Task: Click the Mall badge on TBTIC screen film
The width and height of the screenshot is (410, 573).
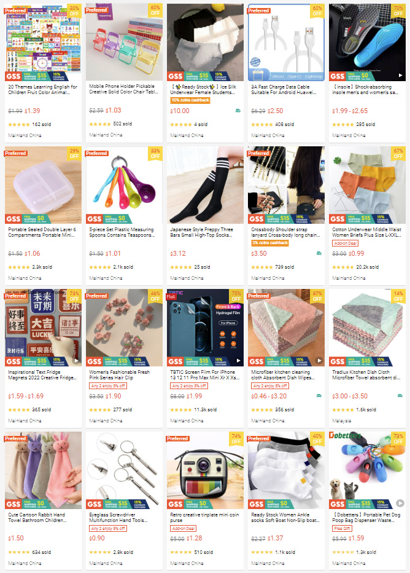Action: tap(171, 297)
